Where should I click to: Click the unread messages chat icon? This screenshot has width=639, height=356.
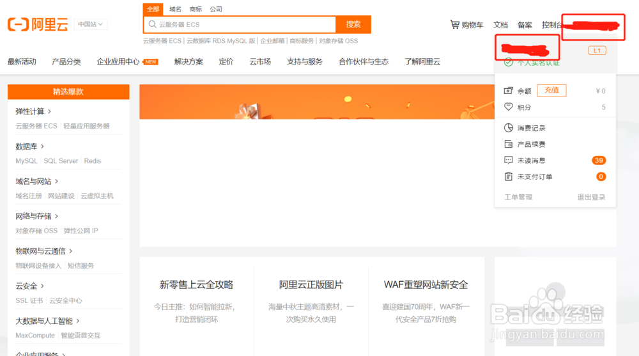coord(508,160)
